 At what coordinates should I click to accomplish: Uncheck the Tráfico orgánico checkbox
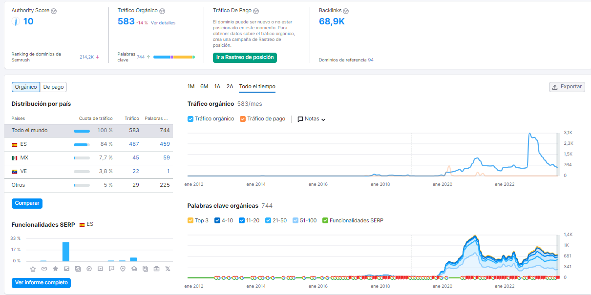coord(190,119)
